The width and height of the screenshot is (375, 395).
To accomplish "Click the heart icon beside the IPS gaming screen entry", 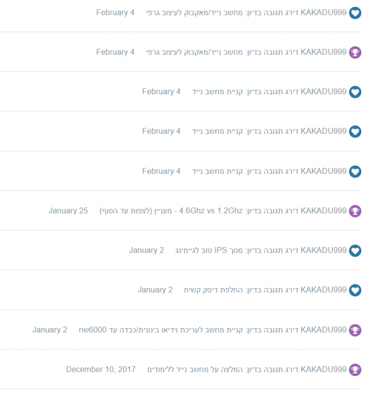I will pos(355,251).
